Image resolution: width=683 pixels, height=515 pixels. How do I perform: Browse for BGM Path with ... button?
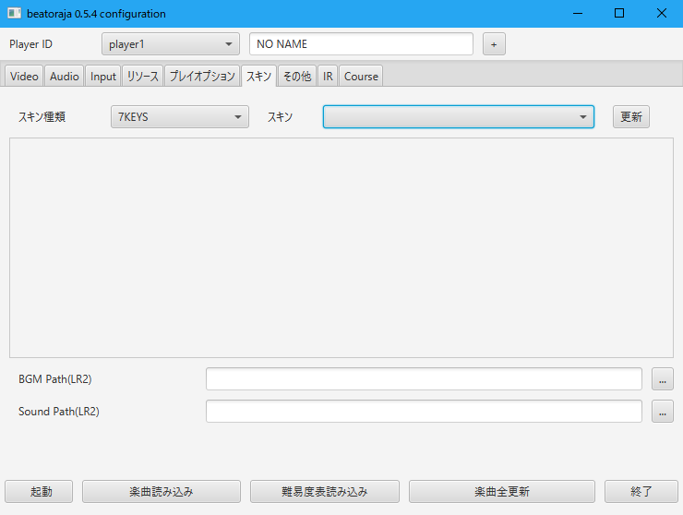[x=663, y=379]
